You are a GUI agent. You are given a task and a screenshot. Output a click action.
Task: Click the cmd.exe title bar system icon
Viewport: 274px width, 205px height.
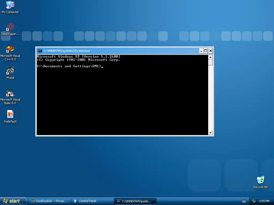coord(40,51)
